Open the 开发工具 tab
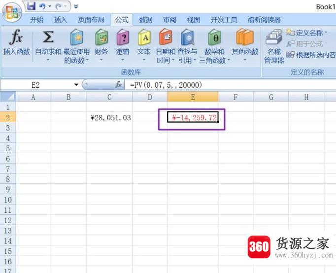The height and width of the screenshot is (273, 336). pyautogui.click(x=224, y=20)
